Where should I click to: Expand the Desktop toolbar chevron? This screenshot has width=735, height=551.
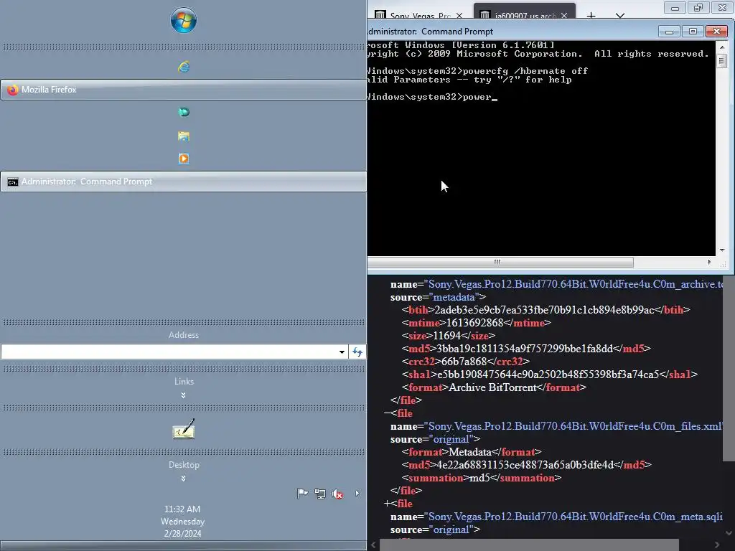point(183,479)
